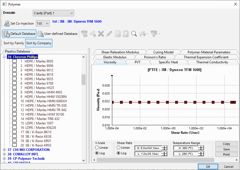Expand the 38 COMALLOY INTL node

[4, 154]
